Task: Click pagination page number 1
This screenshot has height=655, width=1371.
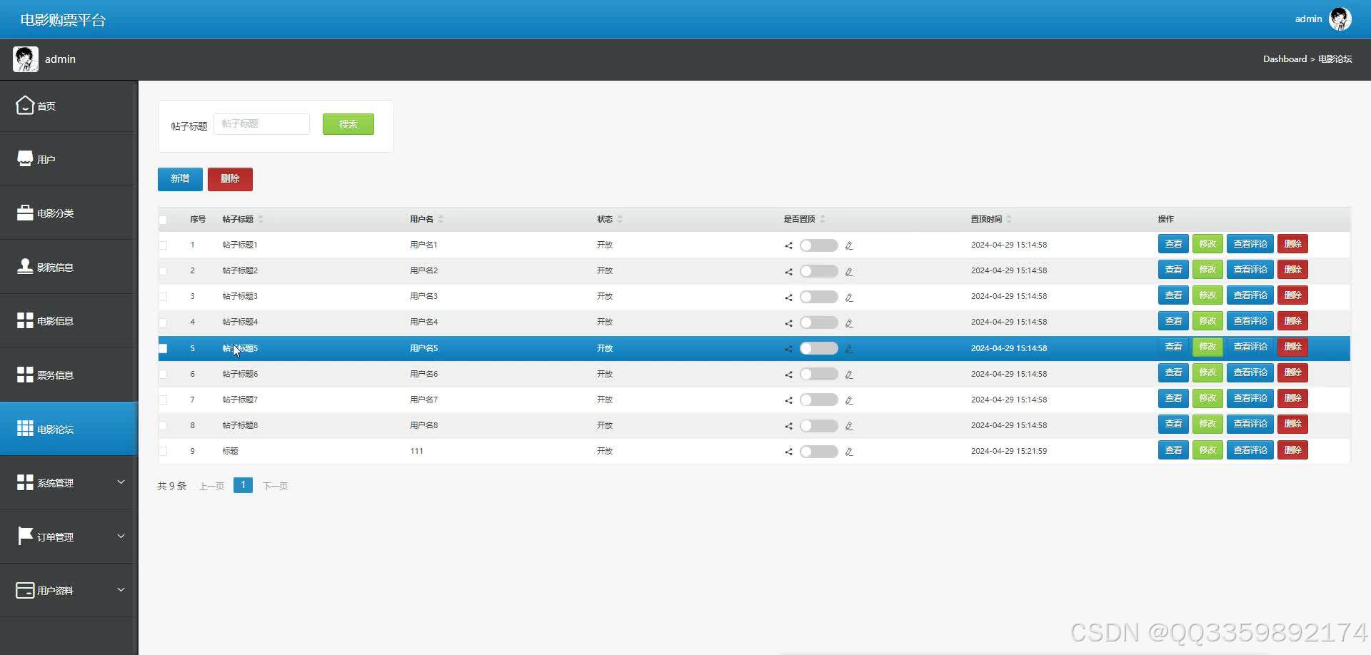Action: pyautogui.click(x=243, y=485)
